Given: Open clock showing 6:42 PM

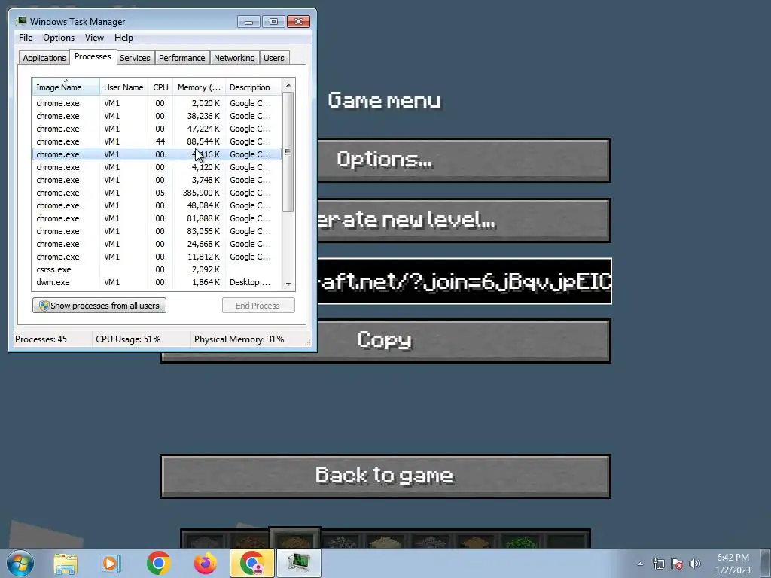Looking at the screenshot, I should (733, 564).
